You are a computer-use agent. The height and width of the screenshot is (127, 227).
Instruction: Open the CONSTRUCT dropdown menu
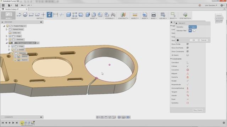pyautogui.click(x=123, y=18)
